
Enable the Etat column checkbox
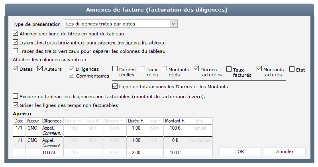coord(292,69)
